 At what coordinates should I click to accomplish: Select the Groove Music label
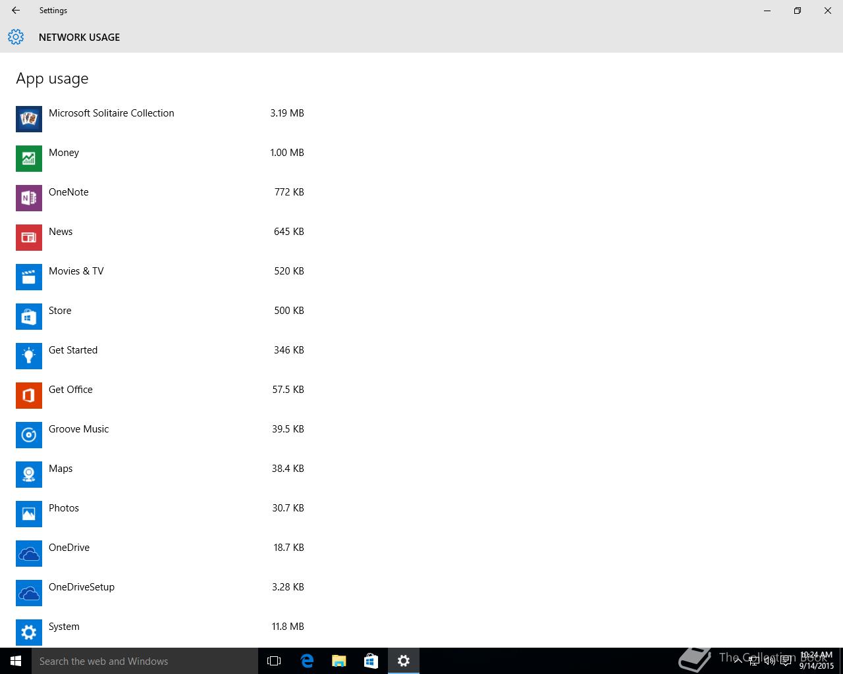(x=78, y=429)
